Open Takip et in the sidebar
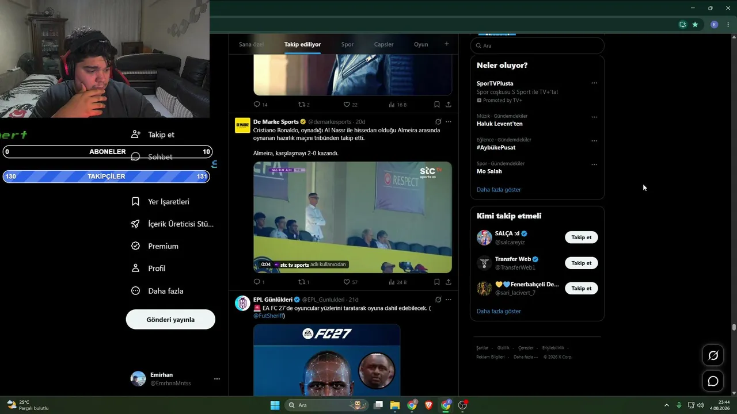Viewport: 737px width, 414px height. pyautogui.click(x=153, y=135)
